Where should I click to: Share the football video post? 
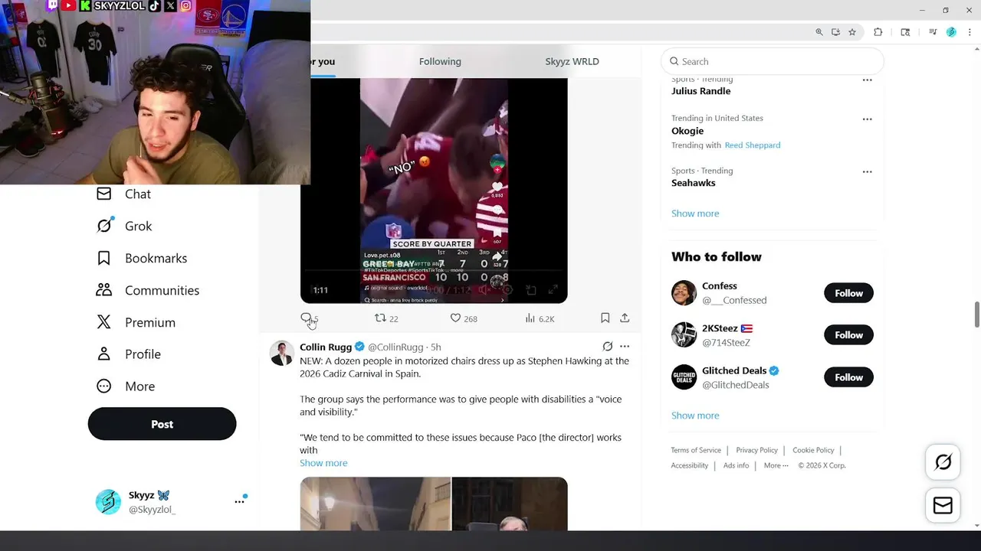[x=625, y=318]
